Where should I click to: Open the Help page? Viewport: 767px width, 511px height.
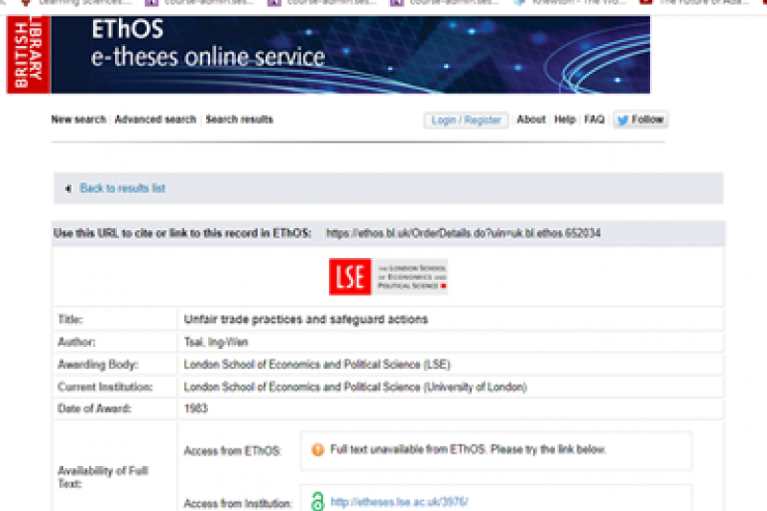[565, 119]
